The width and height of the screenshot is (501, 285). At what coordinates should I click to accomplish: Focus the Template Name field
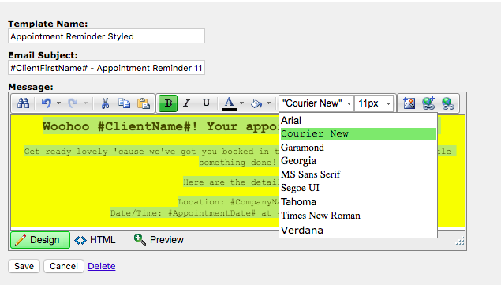tap(107, 36)
